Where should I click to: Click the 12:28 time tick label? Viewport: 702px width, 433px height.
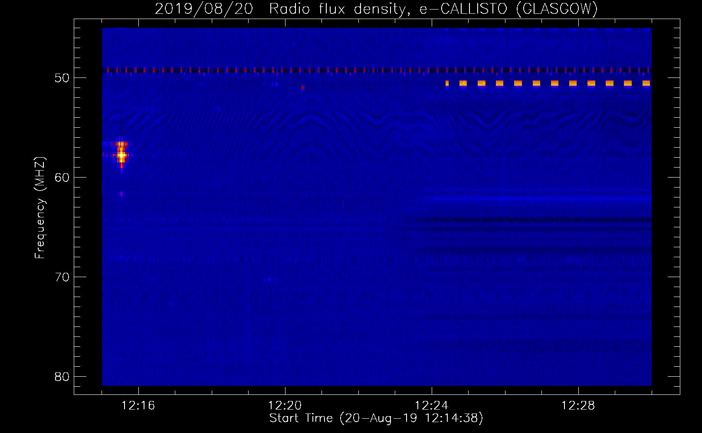pos(578,406)
